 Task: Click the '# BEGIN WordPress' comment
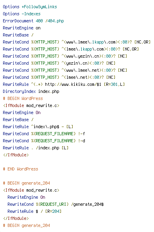click(x=23, y=98)
